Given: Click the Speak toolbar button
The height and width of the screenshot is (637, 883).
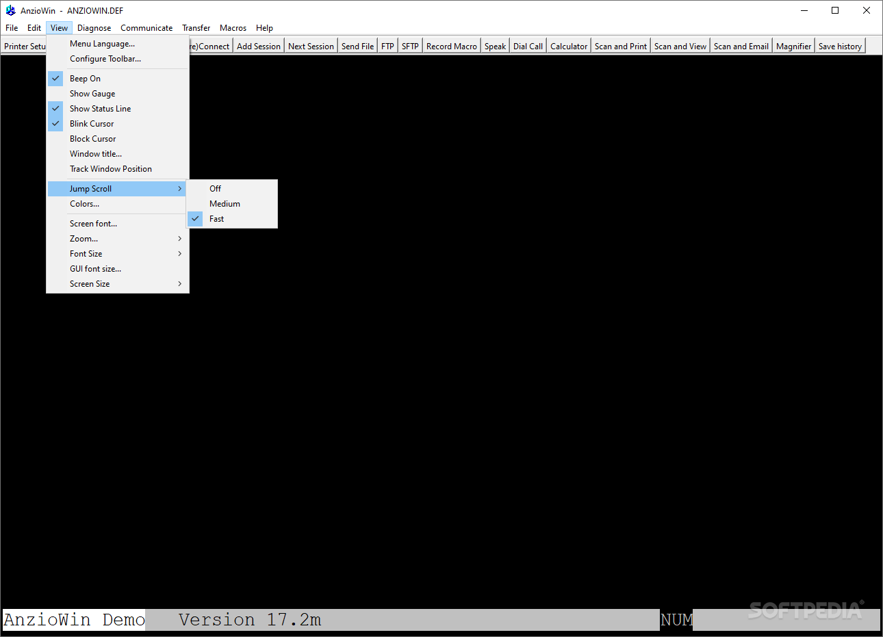Looking at the screenshot, I should (x=495, y=47).
